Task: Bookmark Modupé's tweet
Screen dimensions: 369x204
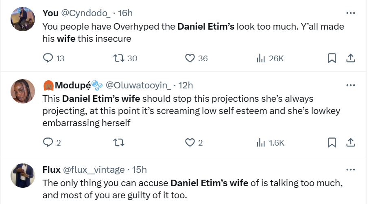Action: pos(332,142)
